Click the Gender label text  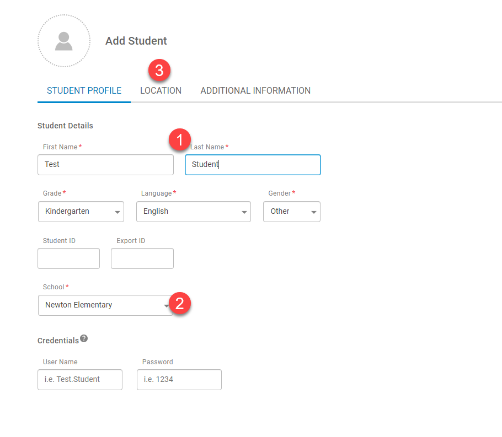click(280, 193)
